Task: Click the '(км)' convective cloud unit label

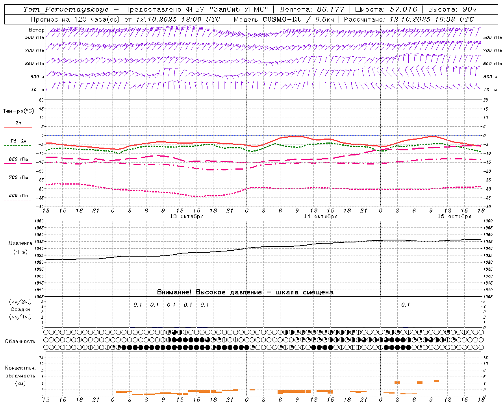Action: [x=20, y=383]
